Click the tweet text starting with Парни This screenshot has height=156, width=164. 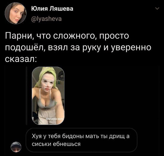coord(78,48)
